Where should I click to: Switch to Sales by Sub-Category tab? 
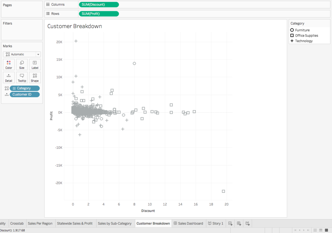click(x=114, y=224)
